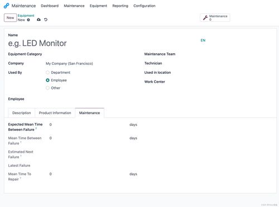Screen dimensions: 279x207
Task: Go back via the Equipment breadcrumb link
Action: (x=26, y=16)
